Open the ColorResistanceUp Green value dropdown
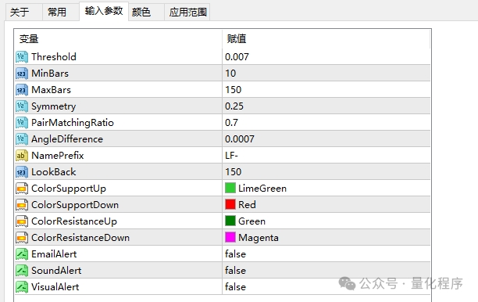478x302 pixels. 326,221
